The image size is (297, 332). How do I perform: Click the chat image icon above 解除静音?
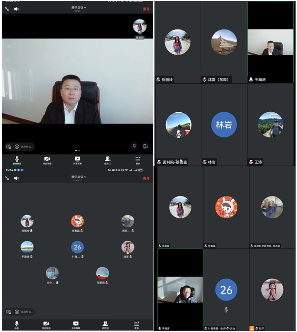coord(9,146)
